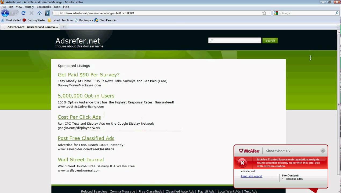Open the 5,000,000 Opt-in Users ad link
Screen dimensions: 341x193
pyautogui.click(x=86, y=96)
